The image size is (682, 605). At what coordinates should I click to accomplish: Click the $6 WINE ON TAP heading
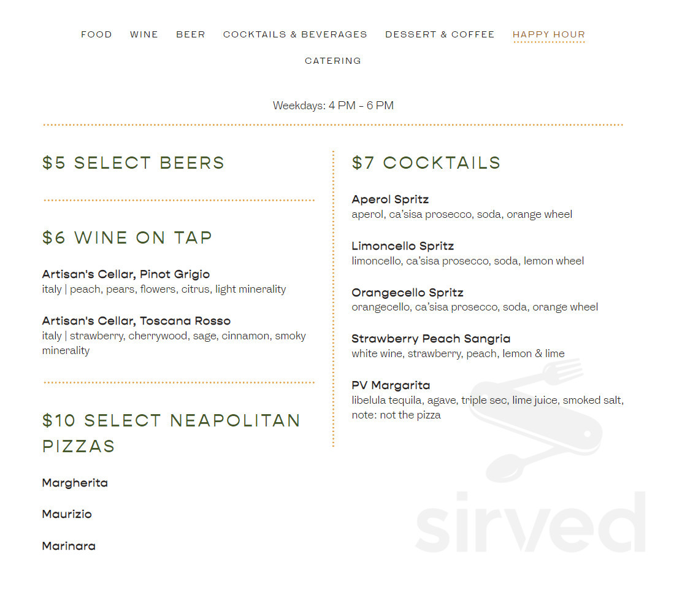(x=127, y=237)
